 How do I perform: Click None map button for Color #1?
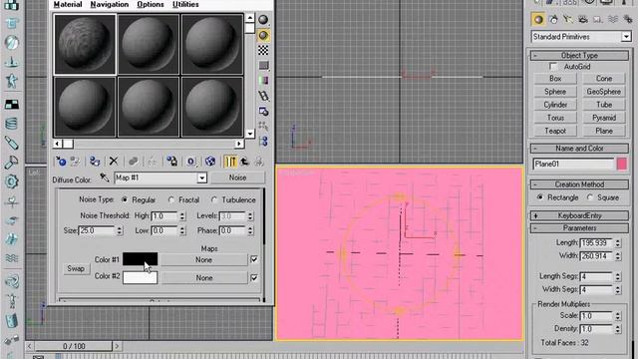[203, 259]
